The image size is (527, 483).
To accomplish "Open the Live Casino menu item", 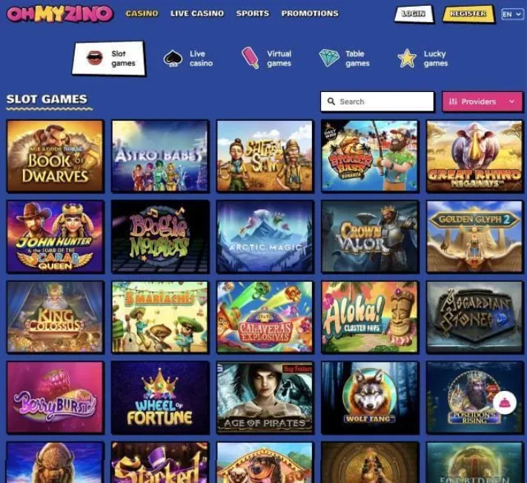I will tap(197, 13).
